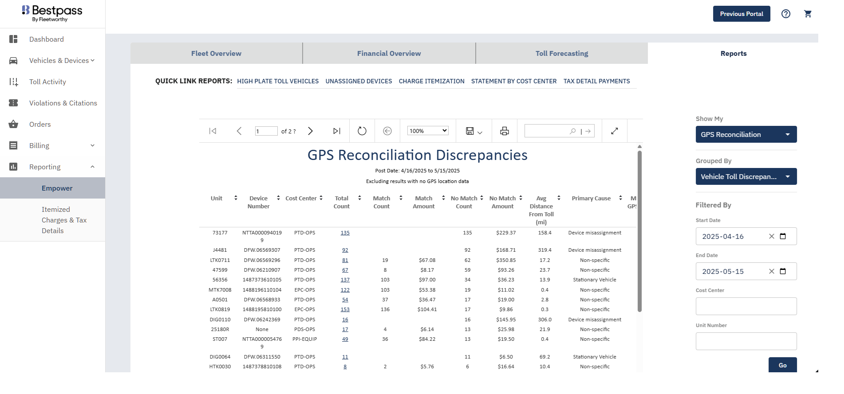
Task: Open the GPS Reconciliation Show My dropdown
Action: coord(746,134)
